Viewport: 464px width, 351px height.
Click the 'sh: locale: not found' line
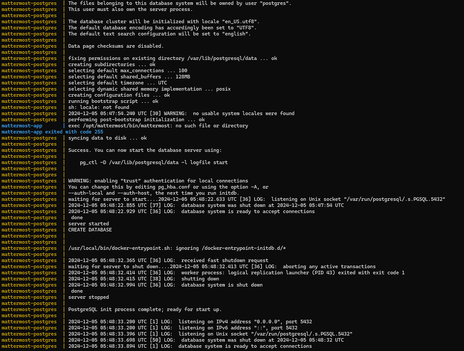coord(98,107)
